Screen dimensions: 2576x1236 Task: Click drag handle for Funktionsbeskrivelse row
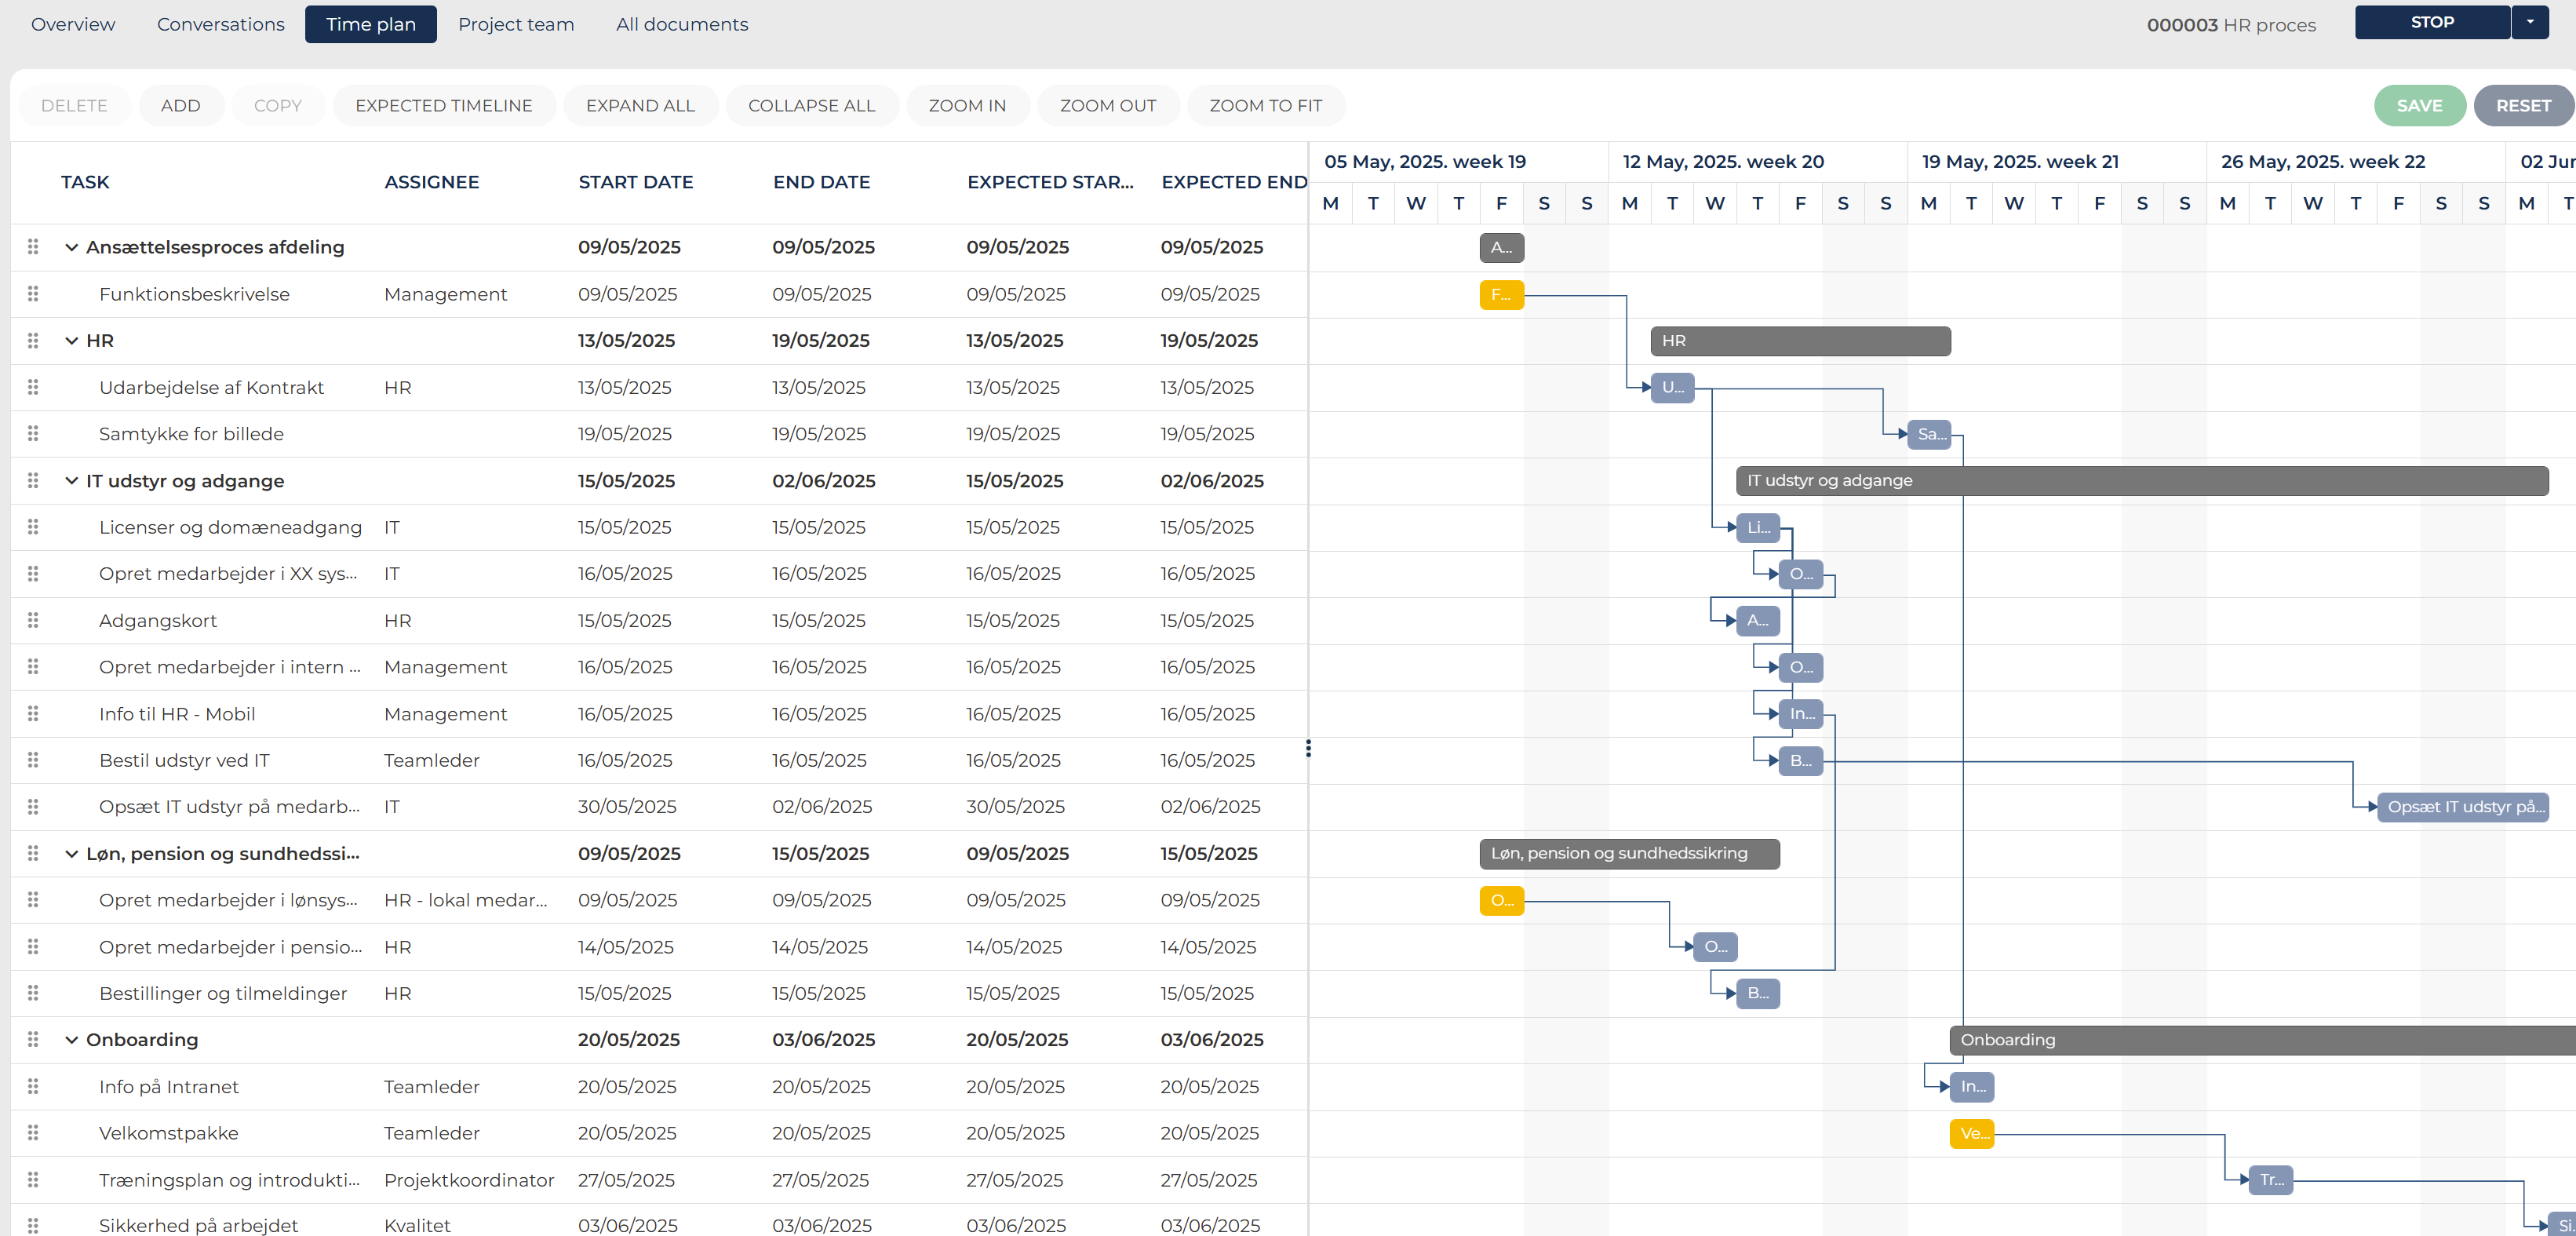pyautogui.click(x=33, y=294)
